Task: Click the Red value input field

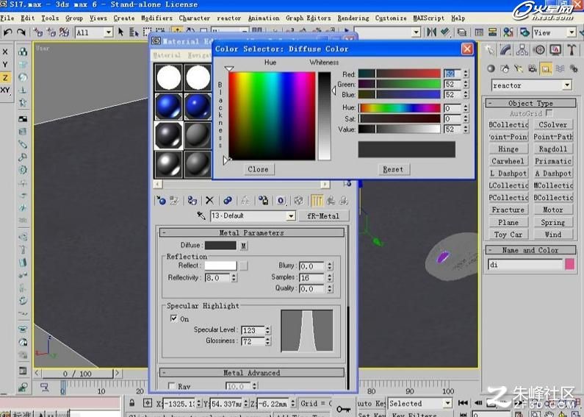Action: (x=453, y=74)
